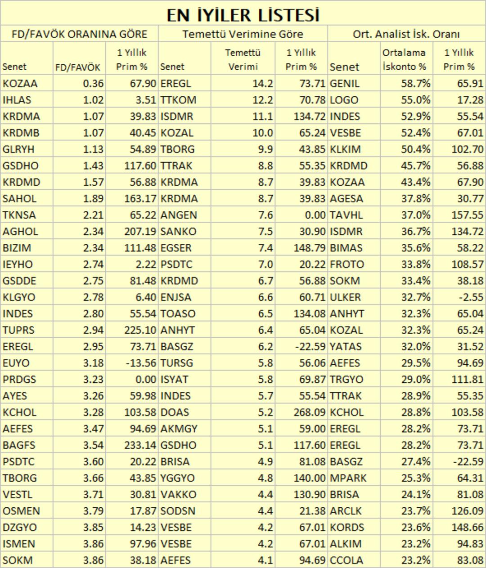Click the -2.55 yearly premium value
Image resolution: width=486 pixels, height=568 pixels.
[470, 297]
